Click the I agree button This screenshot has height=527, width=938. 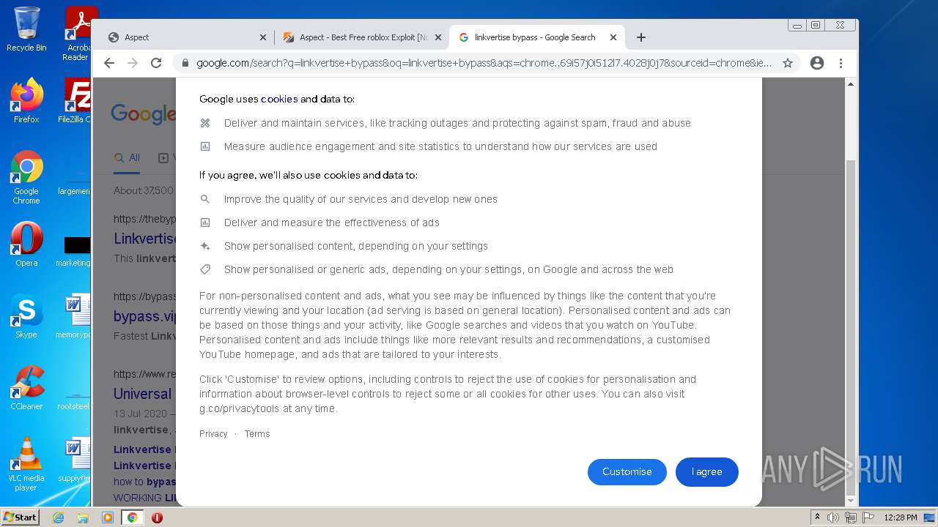(707, 472)
